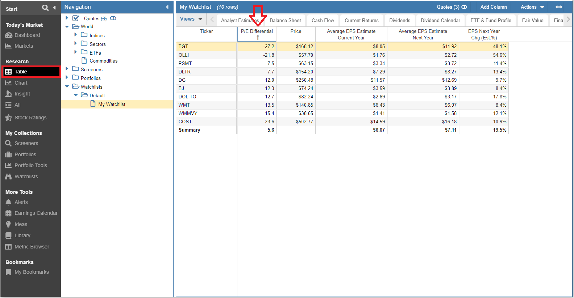Expand the Indices folder
Image resolution: width=574 pixels, height=298 pixels.
point(75,35)
